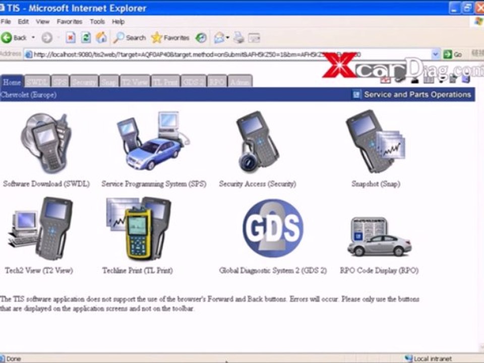The image size is (484, 363).
Task: Click the Local intranet zone icon
Action: [x=408, y=358]
